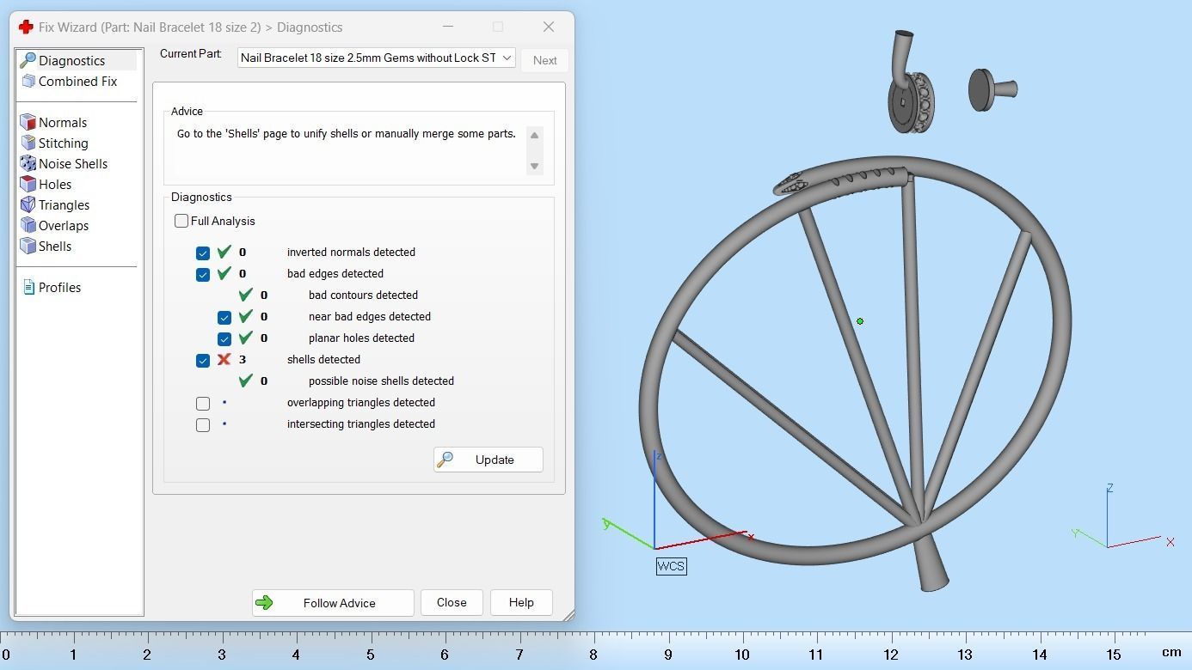Click the red X shells status icon
Image resolution: width=1192 pixels, height=670 pixels.
click(224, 359)
